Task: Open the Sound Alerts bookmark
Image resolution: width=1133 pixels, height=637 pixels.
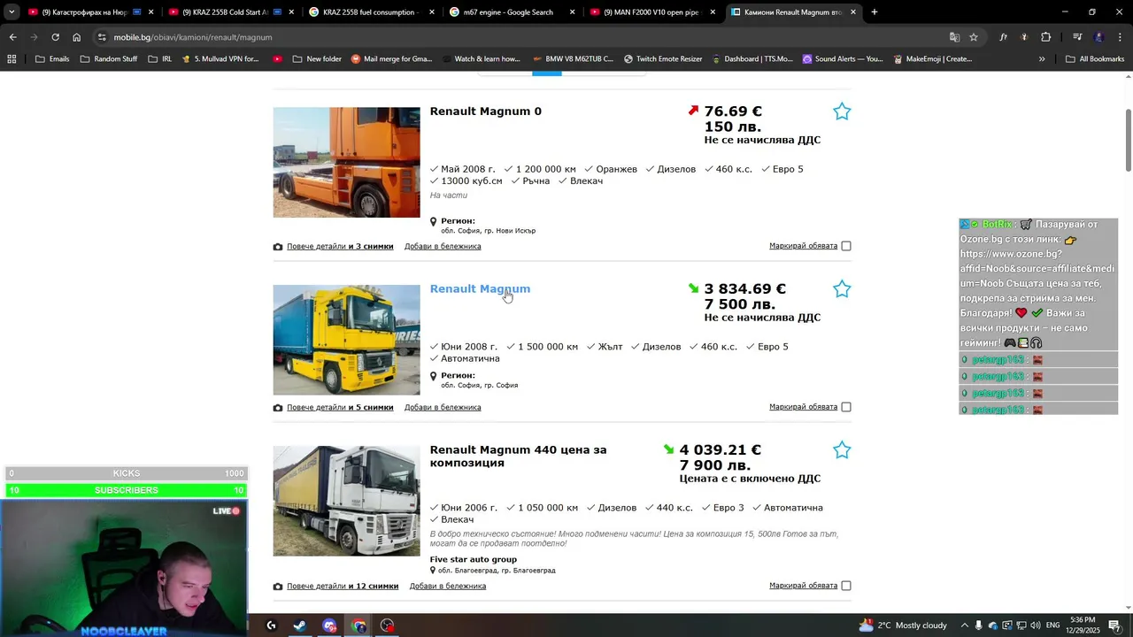Action: coord(843,59)
